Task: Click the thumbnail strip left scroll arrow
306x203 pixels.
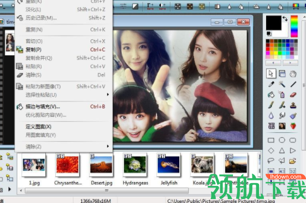Action: tap(21, 190)
